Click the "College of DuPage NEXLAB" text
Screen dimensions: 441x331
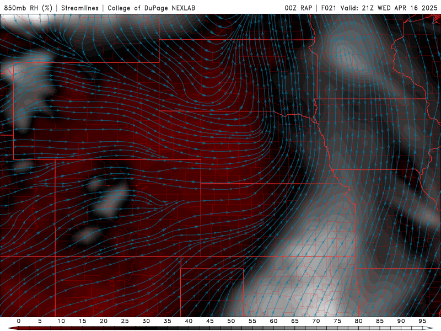pyautogui.click(x=151, y=8)
